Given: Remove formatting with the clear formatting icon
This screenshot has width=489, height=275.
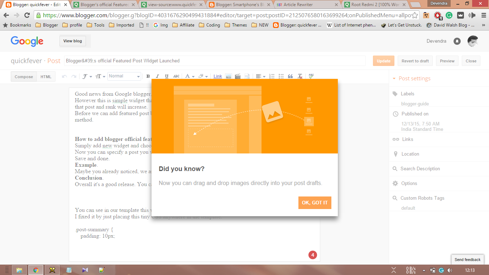Looking at the screenshot, I should 299,76.
